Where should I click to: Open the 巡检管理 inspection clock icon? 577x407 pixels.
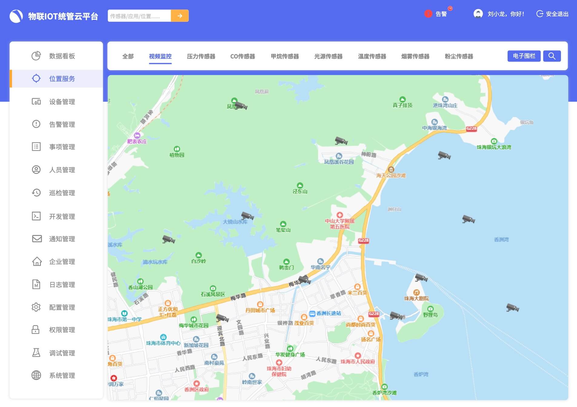point(36,193)
